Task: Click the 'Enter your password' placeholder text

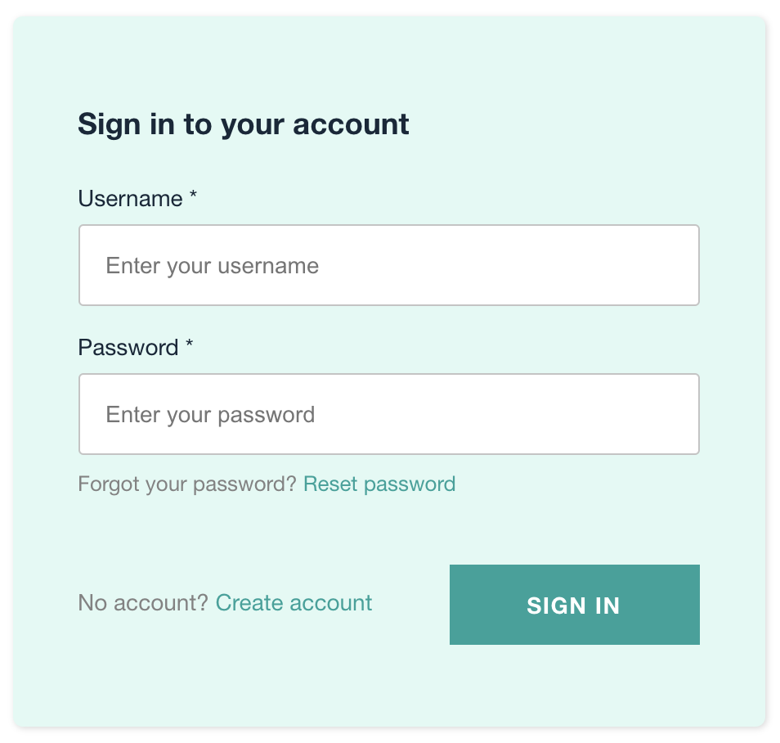Action: point(210,415)
